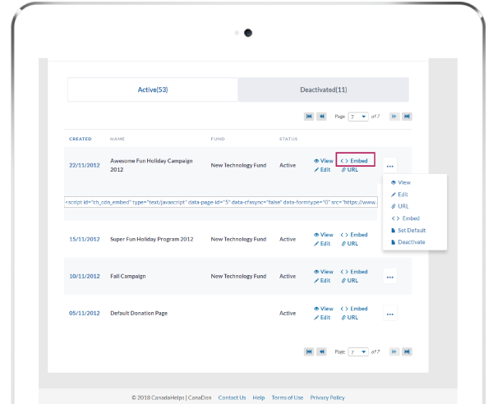Viewport: 493px width, 404px height.
Task: Go to first page using top pagination
Action: point(309,117)
